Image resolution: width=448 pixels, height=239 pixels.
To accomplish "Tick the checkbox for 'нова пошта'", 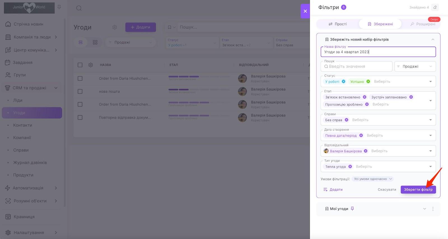I will 80,91.
